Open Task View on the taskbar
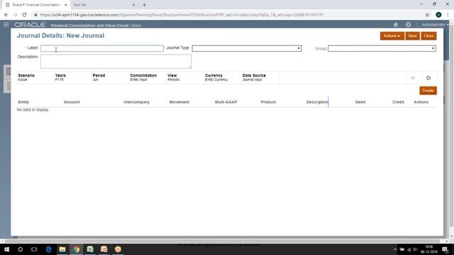454x255 pixels. click(x=34, y=249)
